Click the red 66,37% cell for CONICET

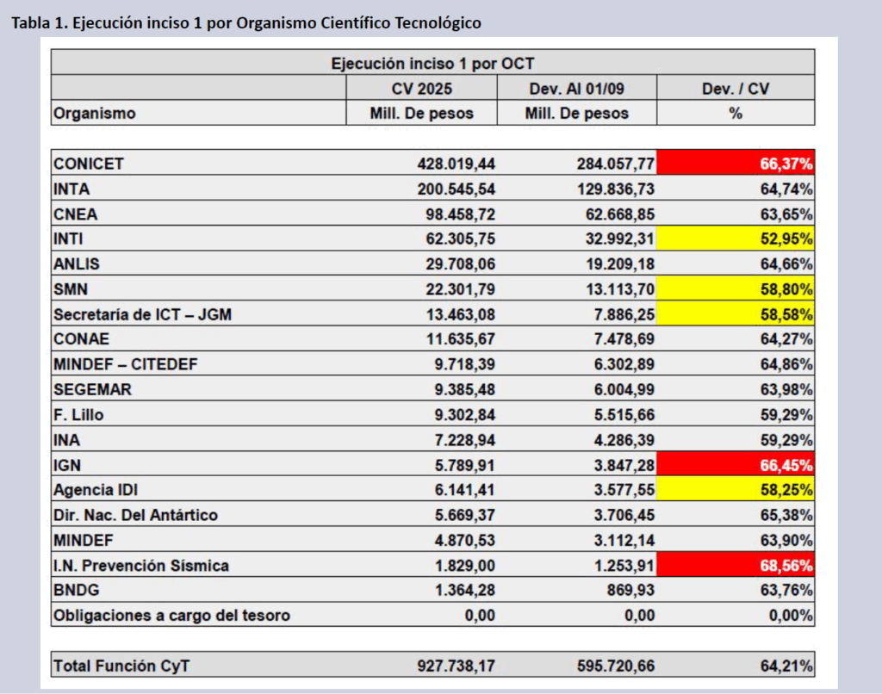coord(735,163)
